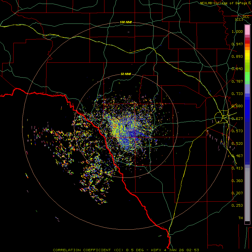
Task: Click the 1.000 value on the color scale
Action: (237, 31)
